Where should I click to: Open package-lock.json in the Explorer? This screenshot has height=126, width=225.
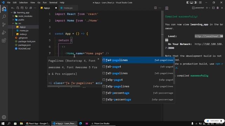[27, 41]
